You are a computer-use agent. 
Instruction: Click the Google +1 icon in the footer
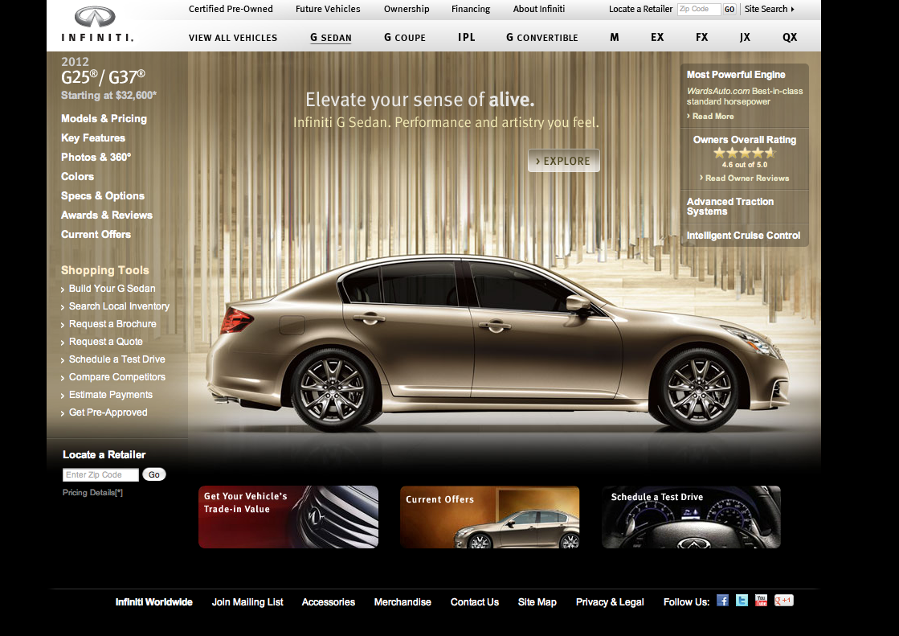784,601
